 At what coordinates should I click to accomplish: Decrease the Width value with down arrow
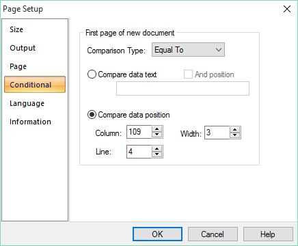(x=235, y=135)
